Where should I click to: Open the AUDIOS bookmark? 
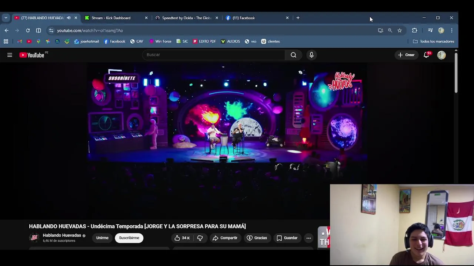point(230,41)
